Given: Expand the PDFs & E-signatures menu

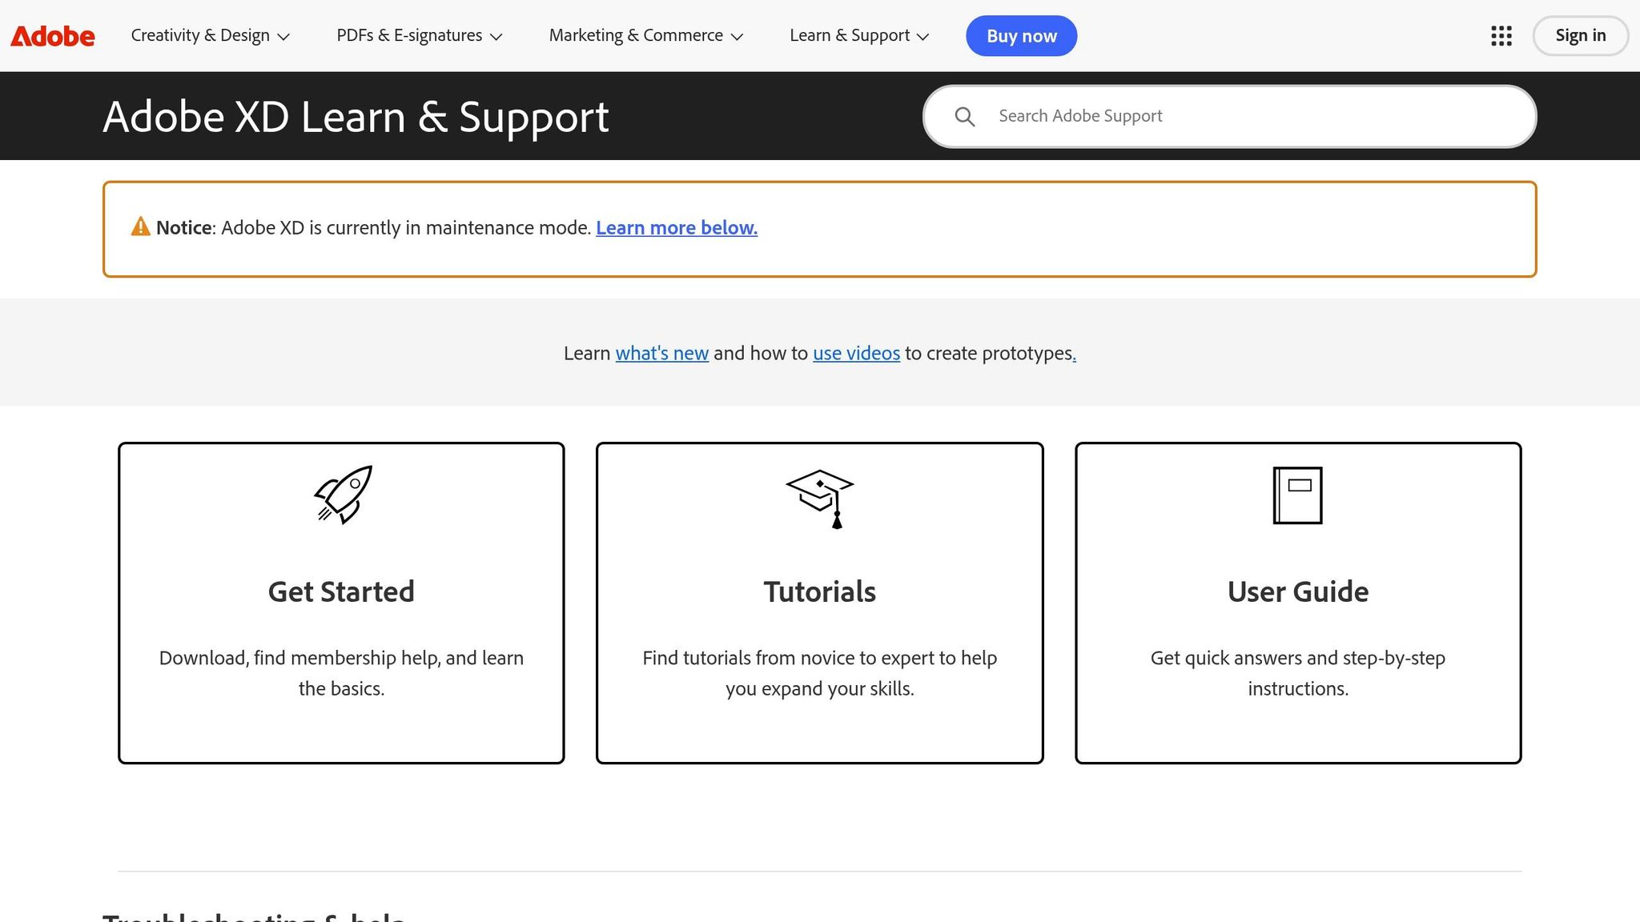Looking at the screenshot, I should (420, 36).
